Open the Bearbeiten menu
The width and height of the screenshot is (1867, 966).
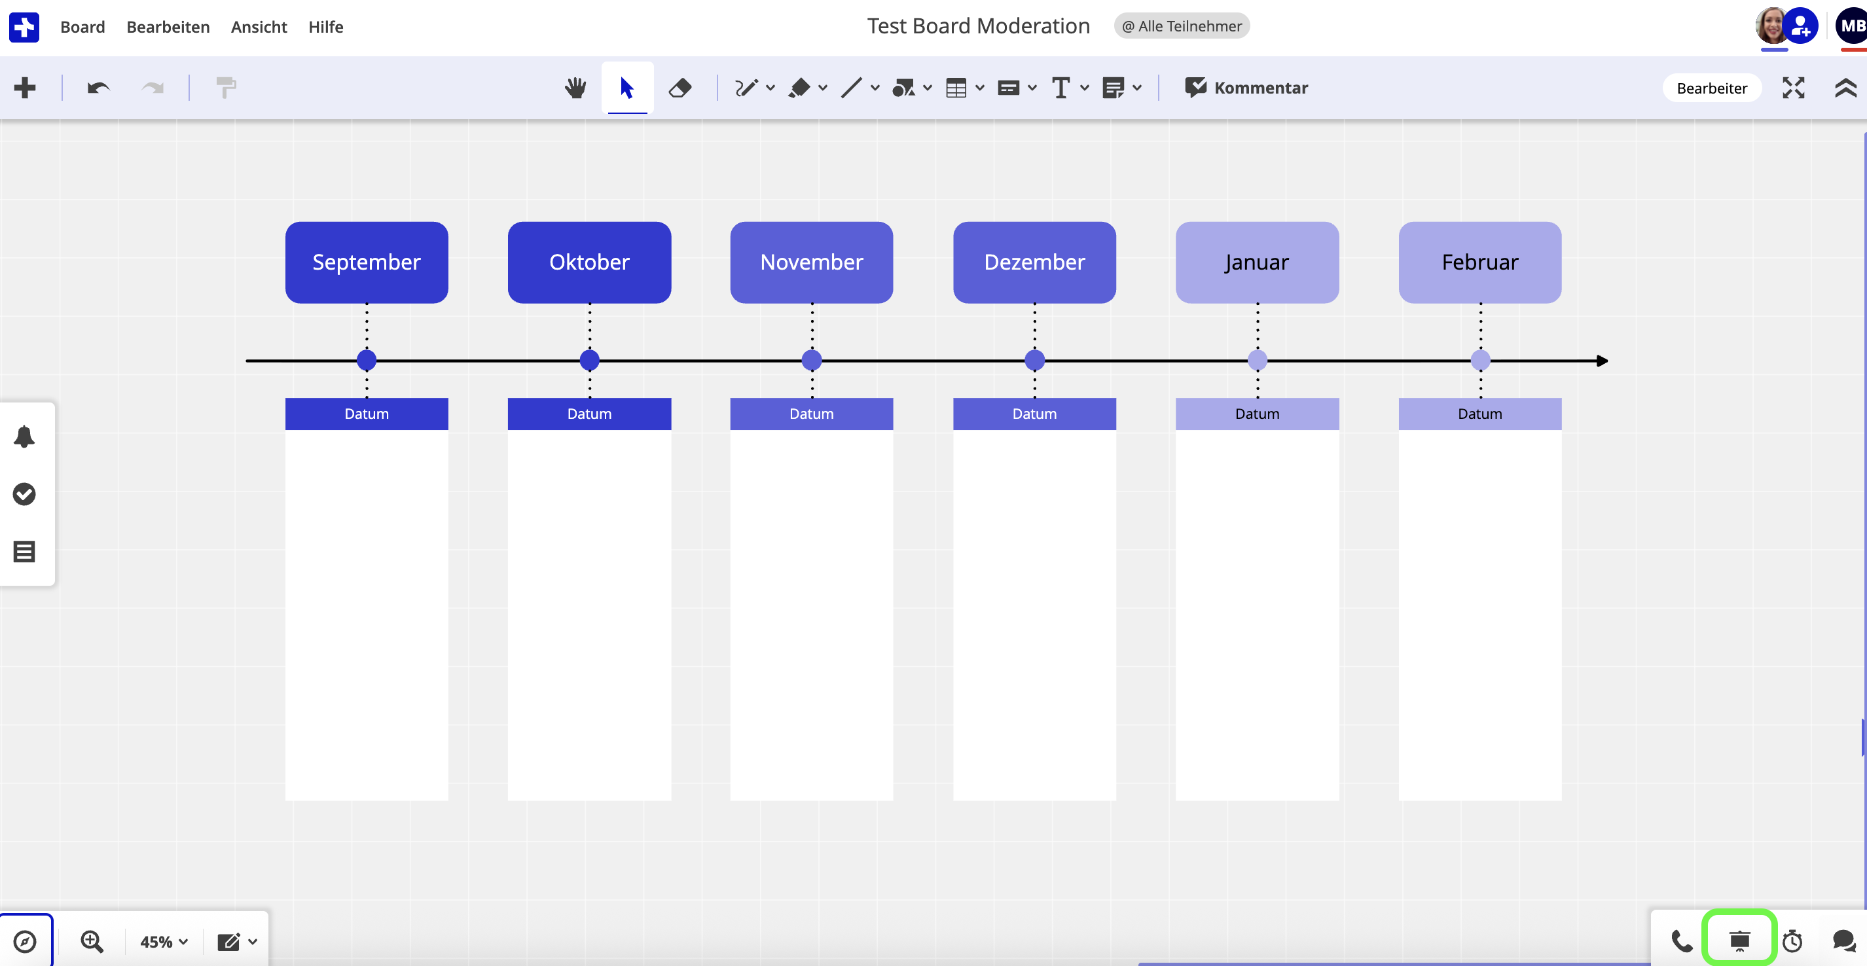(x=168, y=27)
